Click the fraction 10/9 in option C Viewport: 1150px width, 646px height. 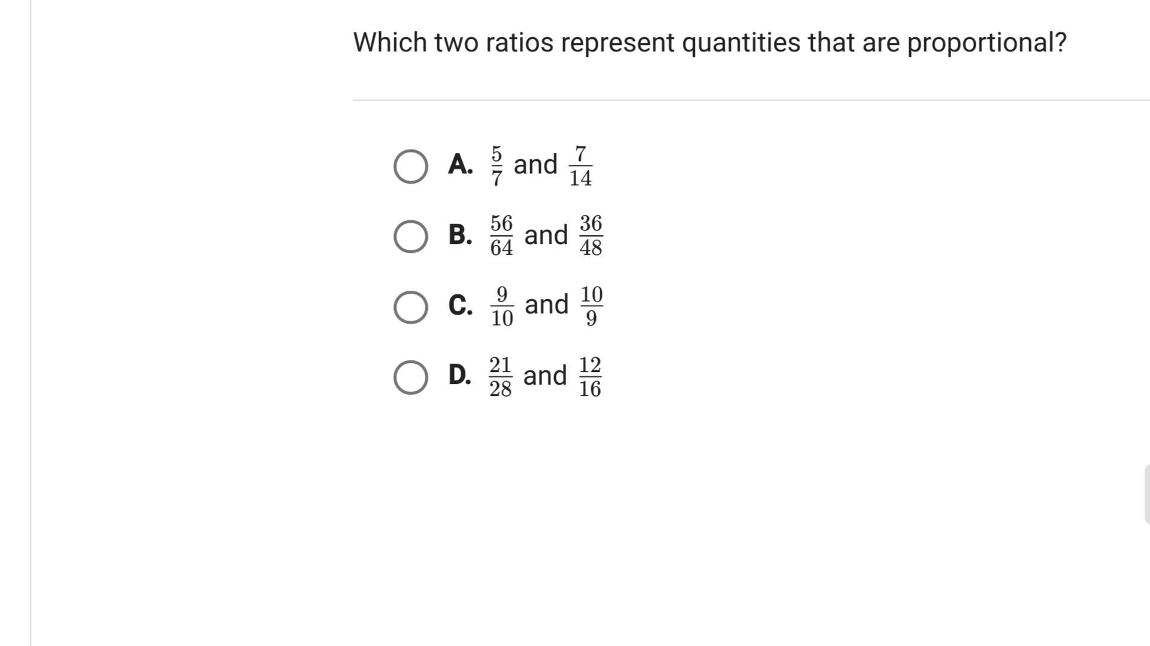[x=591, y=306]
